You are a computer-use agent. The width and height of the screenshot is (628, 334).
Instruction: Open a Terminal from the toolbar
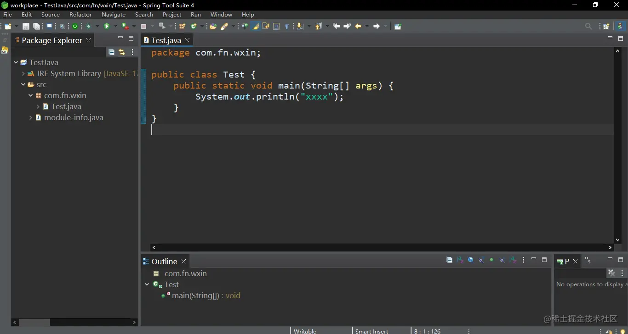pyautogui.click(x=49, y=27)
